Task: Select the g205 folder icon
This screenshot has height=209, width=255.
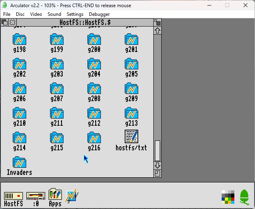Action: coord(131,64)
